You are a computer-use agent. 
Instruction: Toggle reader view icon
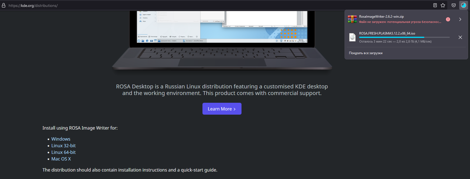coord(435,5)
